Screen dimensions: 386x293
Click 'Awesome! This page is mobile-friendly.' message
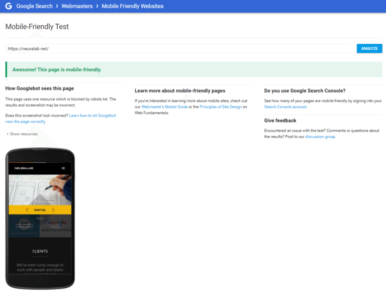click(x=57, y=70)
